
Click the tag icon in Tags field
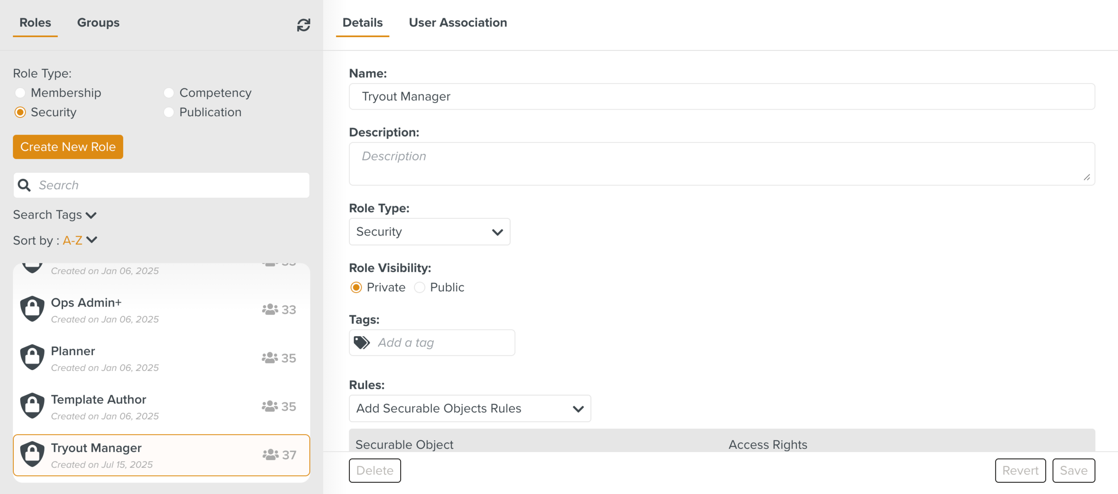pos(361,342)
